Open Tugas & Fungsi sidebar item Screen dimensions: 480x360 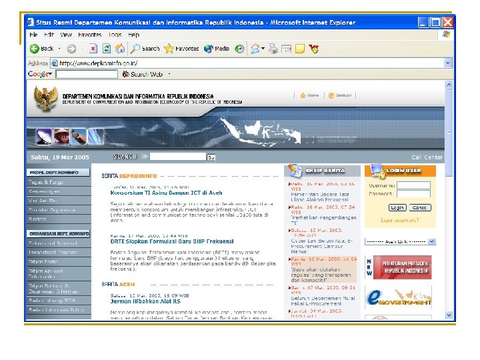coord(59,182)
